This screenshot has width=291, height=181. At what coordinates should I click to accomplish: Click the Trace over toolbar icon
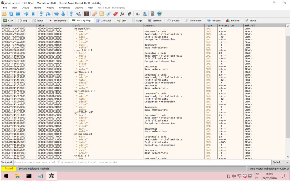click(63, 14)
